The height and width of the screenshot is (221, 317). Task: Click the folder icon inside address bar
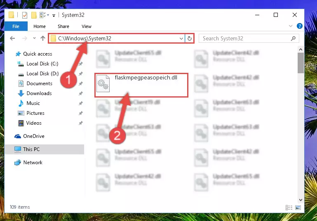tap(53, 38)
